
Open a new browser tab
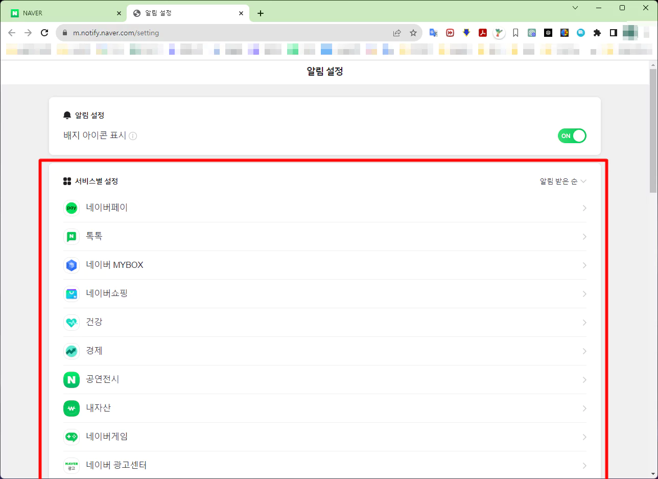261,13
